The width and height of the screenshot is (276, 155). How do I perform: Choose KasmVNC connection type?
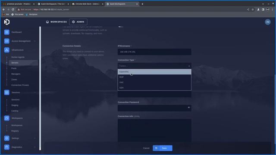[154, 72]
